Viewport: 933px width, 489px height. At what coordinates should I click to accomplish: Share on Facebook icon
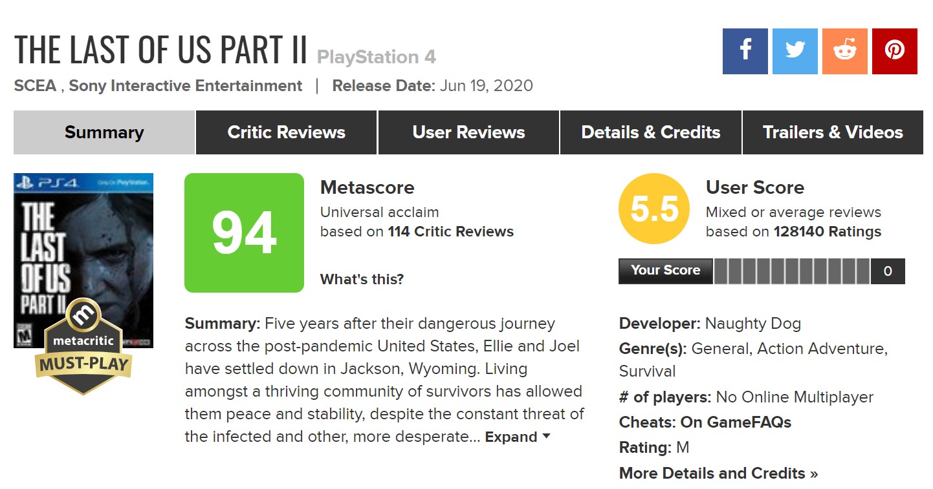pos(745,51)
